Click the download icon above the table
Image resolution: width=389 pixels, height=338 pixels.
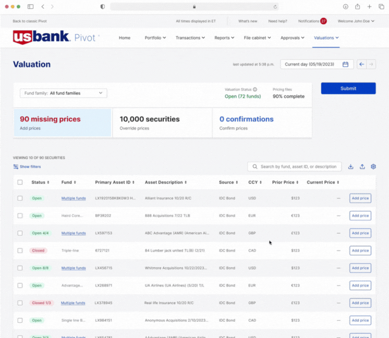[350, 166]
